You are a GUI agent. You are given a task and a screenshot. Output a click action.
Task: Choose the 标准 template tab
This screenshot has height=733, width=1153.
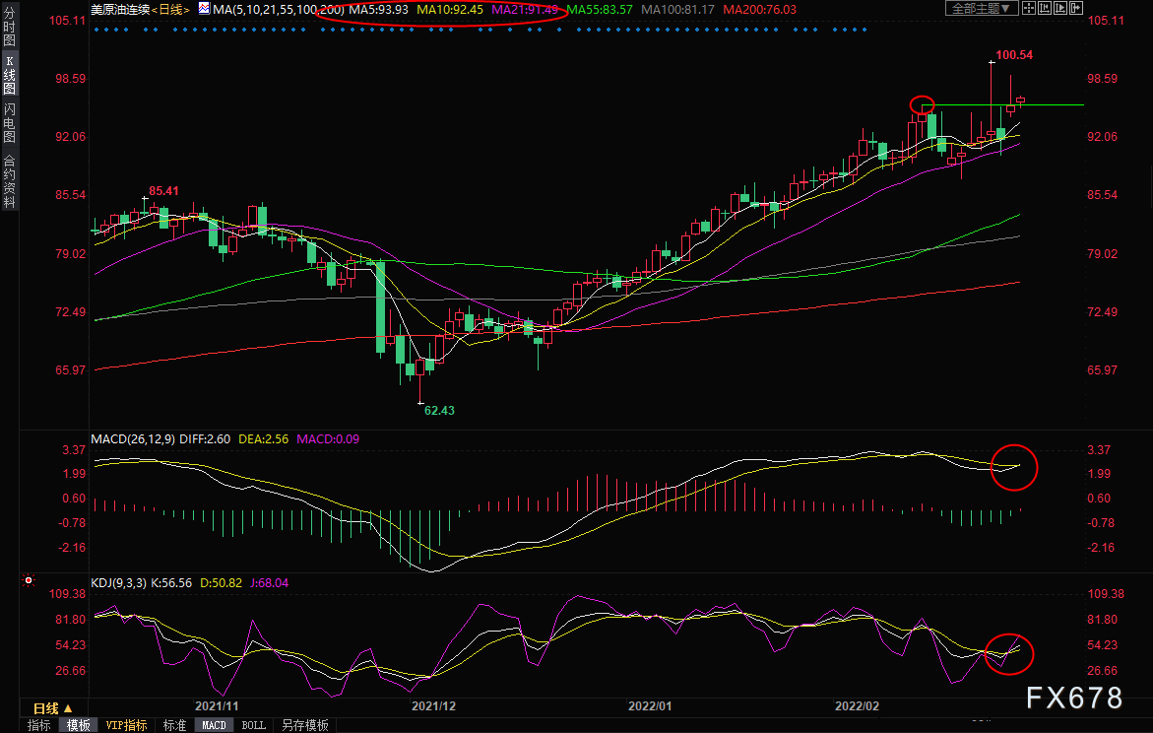pyautogui.click(x=175, y=726)
